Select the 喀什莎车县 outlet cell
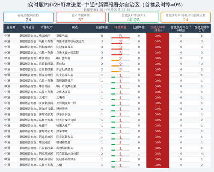This screenshot has height=172, width=214. [x=63, y=58]
